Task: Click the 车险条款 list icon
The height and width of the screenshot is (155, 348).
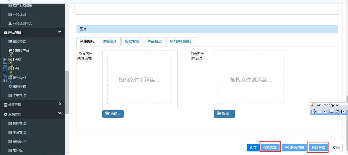Action: coord(10,42)
